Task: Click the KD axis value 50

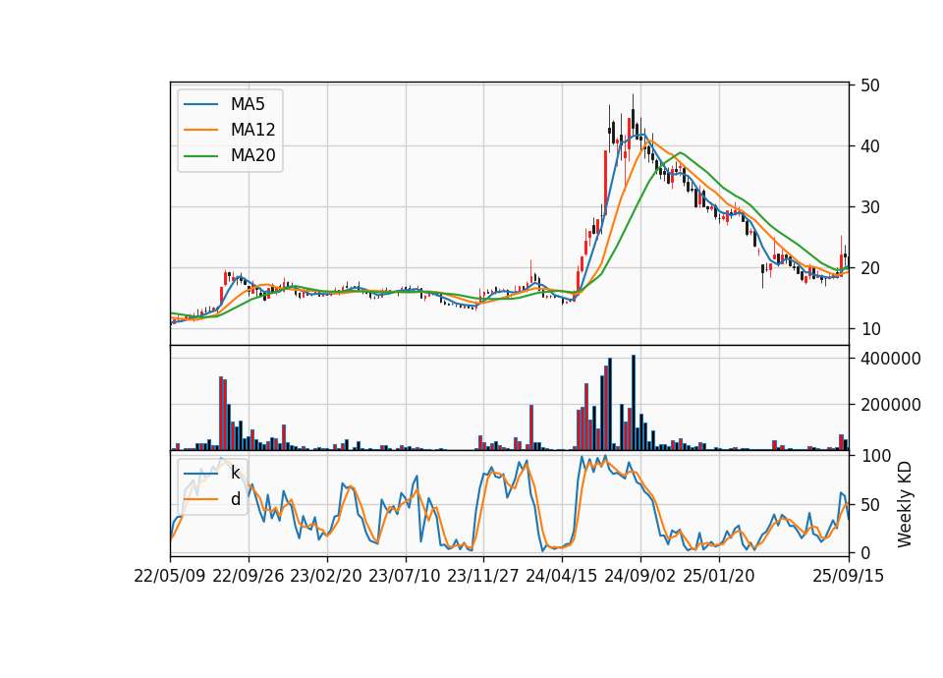Action: point(869,505)
